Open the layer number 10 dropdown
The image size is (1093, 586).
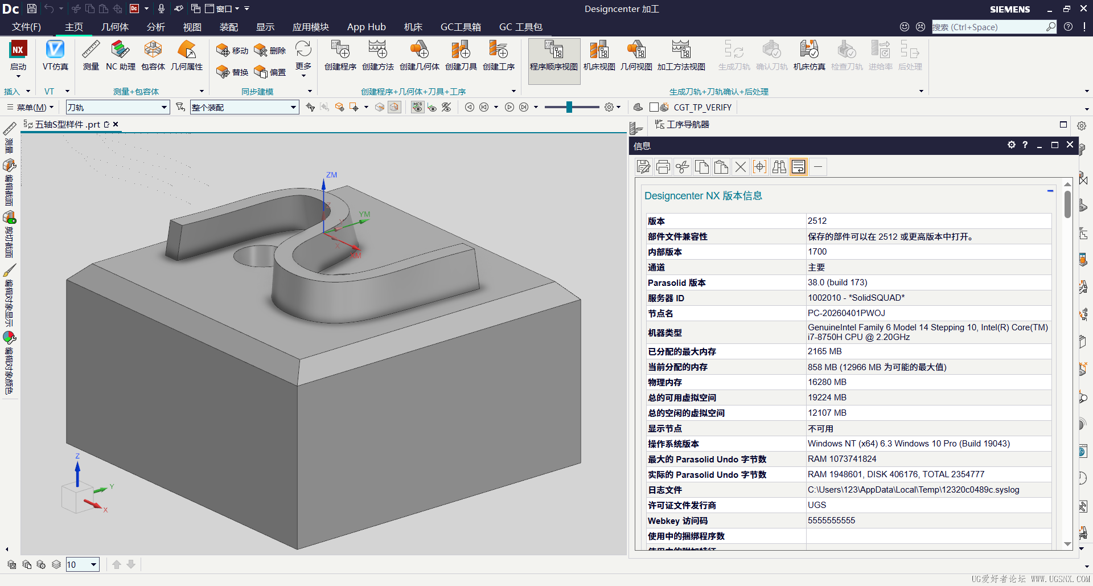[x=83, y=564]
